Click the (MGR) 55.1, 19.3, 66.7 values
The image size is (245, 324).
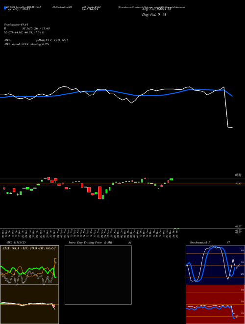(52, 40)
